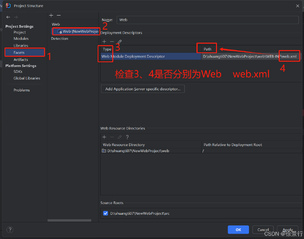This screenshot has width=304, height=239.
Task: Click the '/' relative path cell
Action: [x=252, y=151]
